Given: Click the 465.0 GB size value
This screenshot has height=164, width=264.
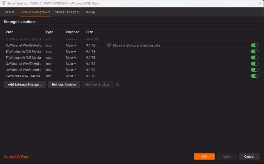Looking at the screenshot, I should (x=93, y=39).
